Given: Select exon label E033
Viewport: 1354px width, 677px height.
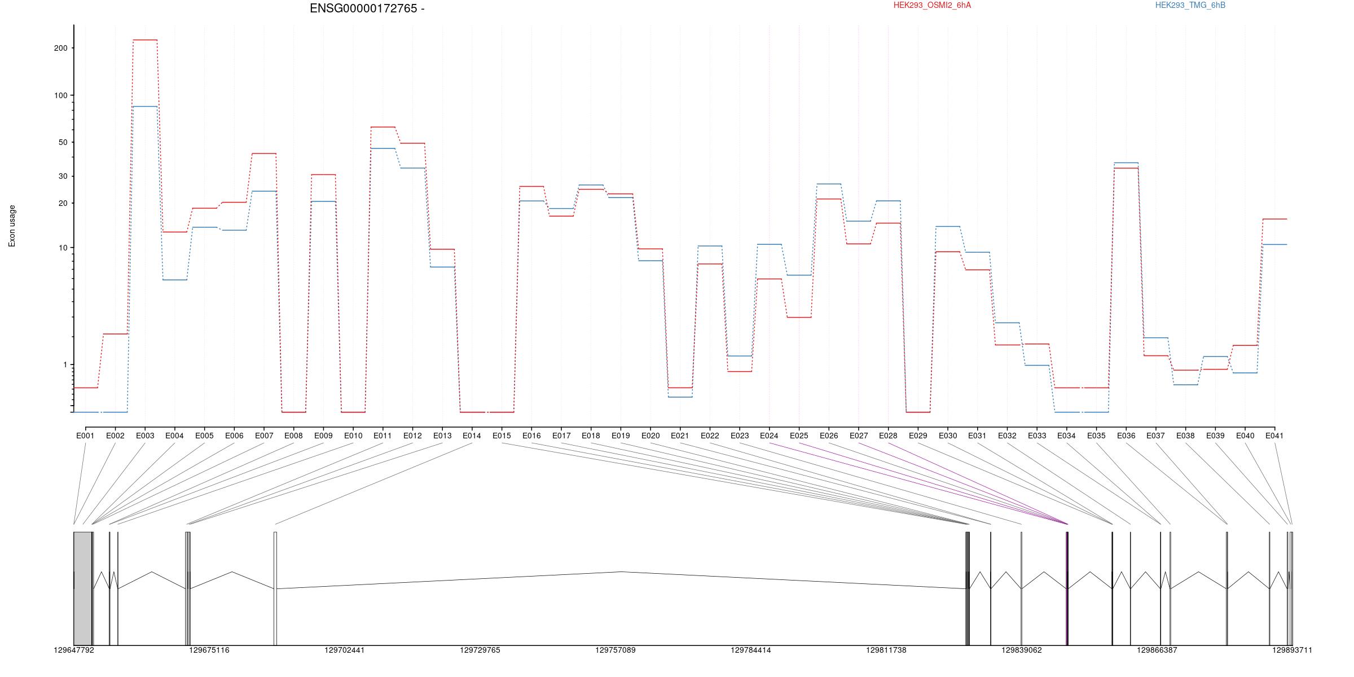Looking at the screenshot, I should point(1037,436).
